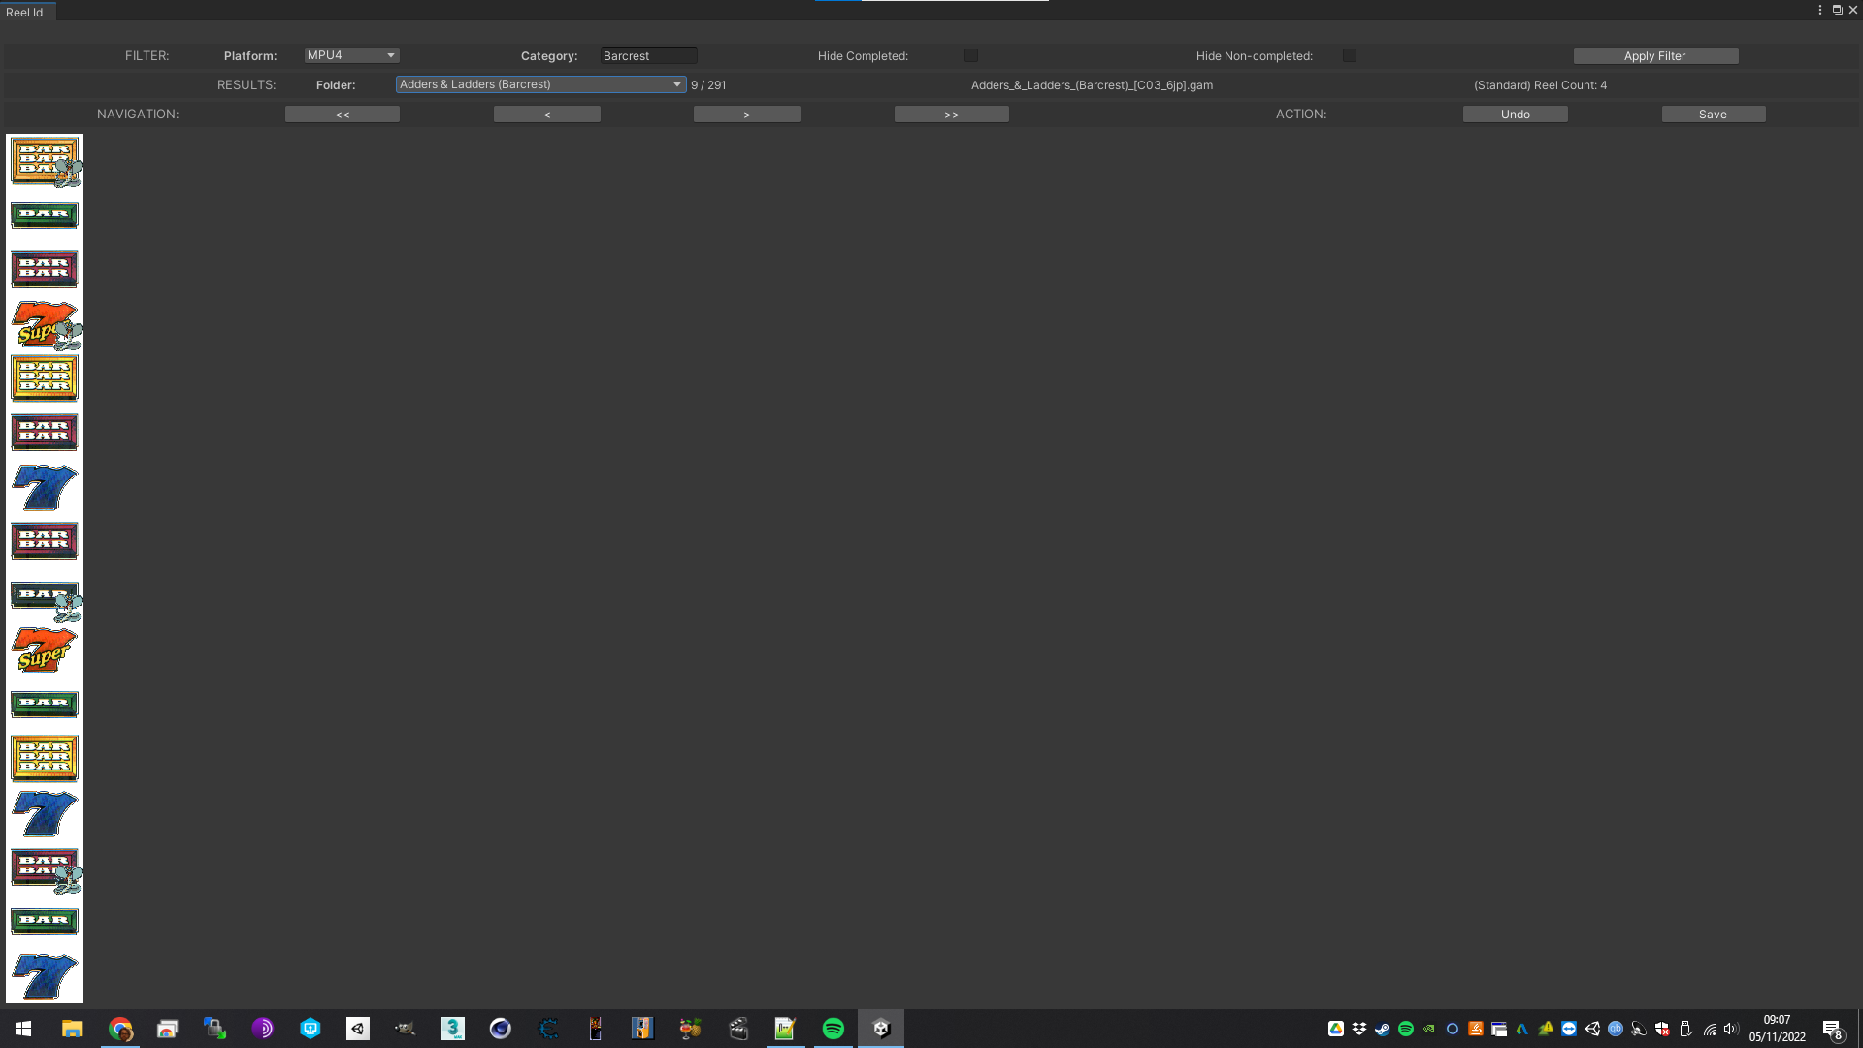Select the orange Super 7 reel symbol

[44, 650]
